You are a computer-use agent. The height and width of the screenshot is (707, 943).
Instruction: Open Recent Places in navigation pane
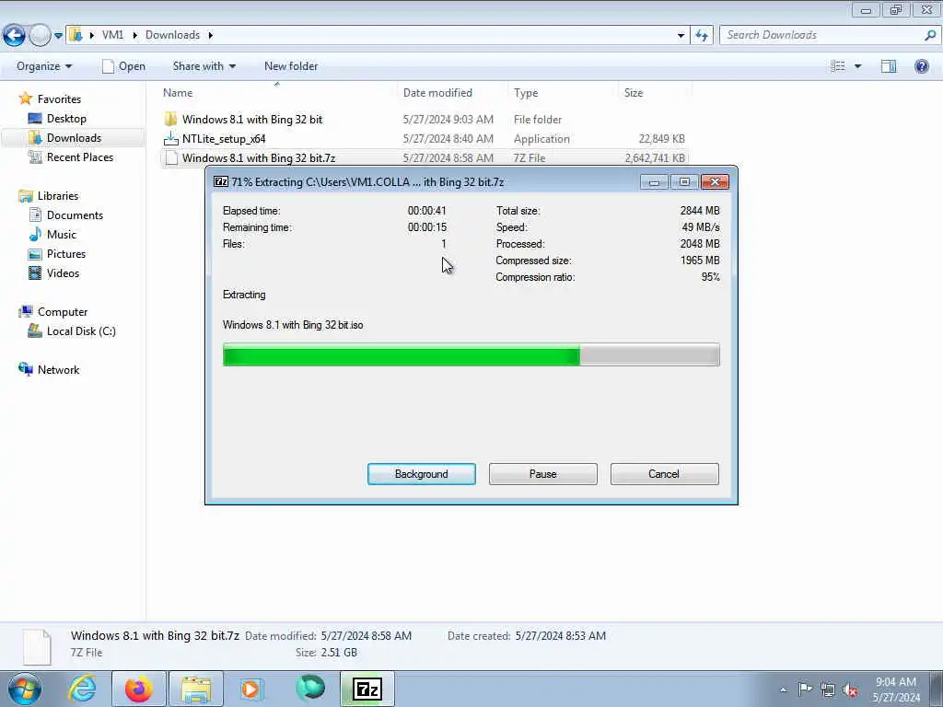click(79, 156)
